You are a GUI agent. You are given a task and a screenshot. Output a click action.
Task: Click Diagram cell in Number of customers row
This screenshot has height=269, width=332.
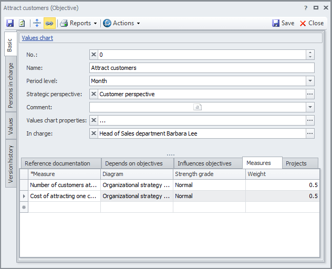(x=137, y=185)
